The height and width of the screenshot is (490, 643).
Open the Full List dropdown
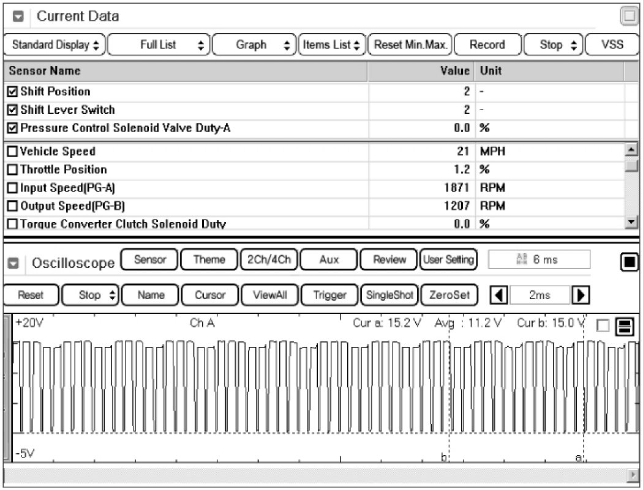pos(160,45)
